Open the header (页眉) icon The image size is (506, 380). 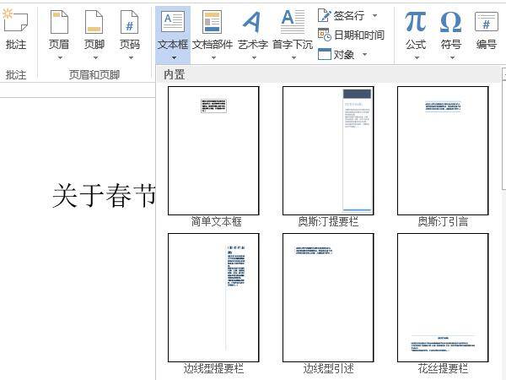(x=59, y=22)
